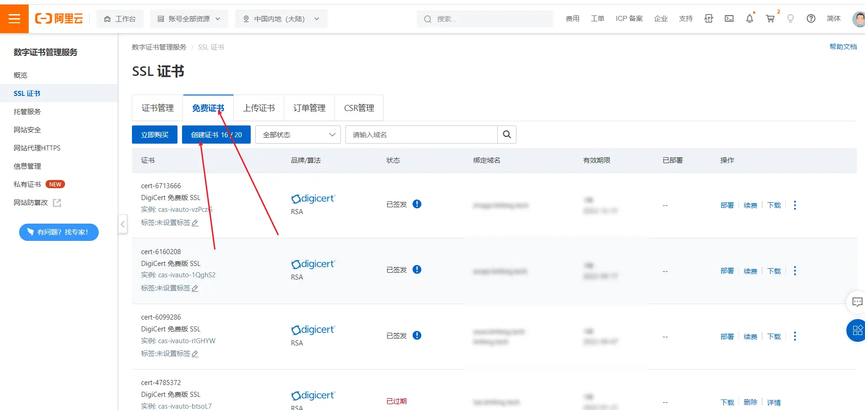Open the 企业 top menu

(x=661, y=19)
